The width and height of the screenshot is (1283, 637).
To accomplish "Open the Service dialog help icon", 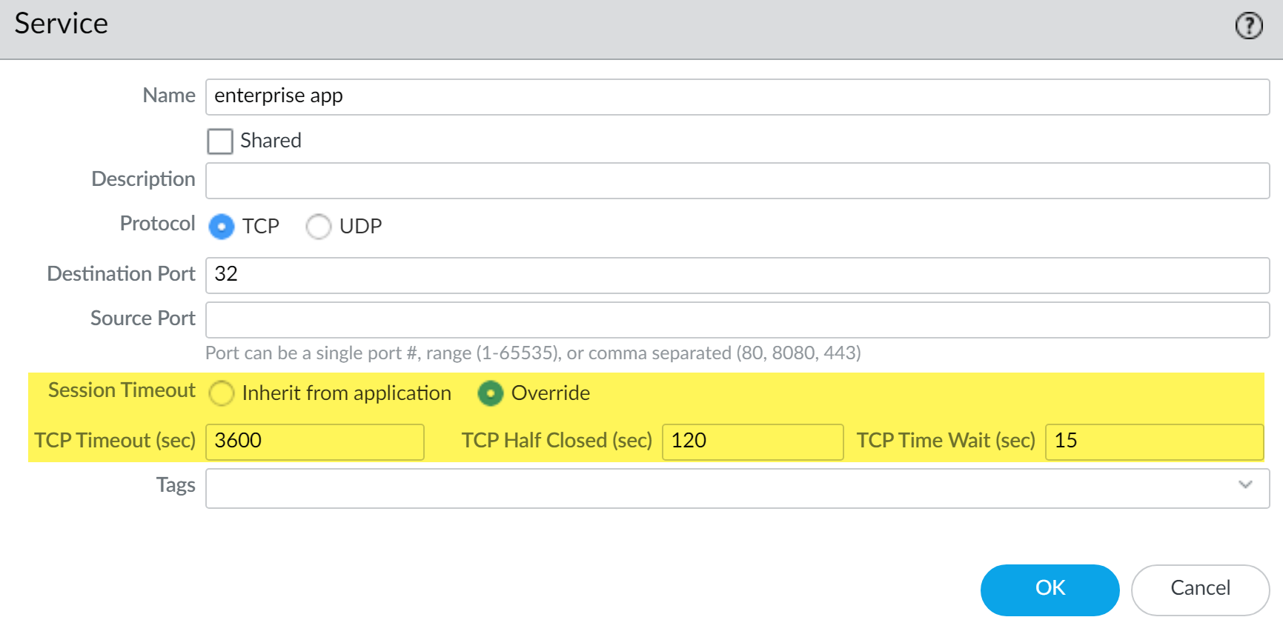I will [1249, 26].
